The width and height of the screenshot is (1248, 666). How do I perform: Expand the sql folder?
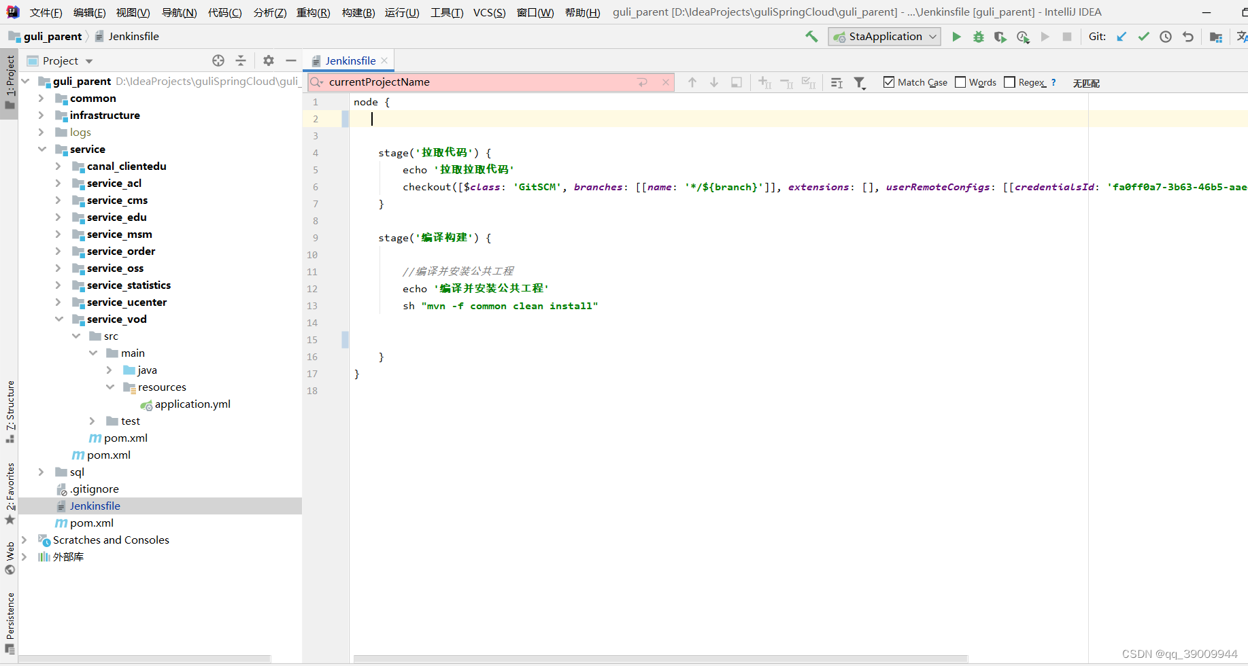click(x=41, y=472)
